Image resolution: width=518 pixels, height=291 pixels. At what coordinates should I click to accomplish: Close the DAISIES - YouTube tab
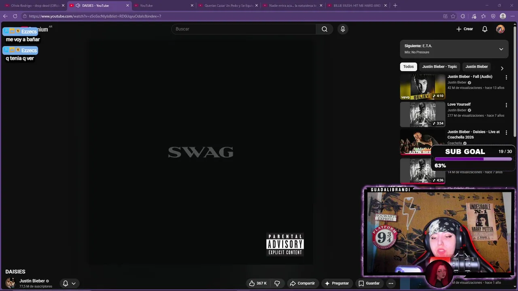(x=127, y=6)
